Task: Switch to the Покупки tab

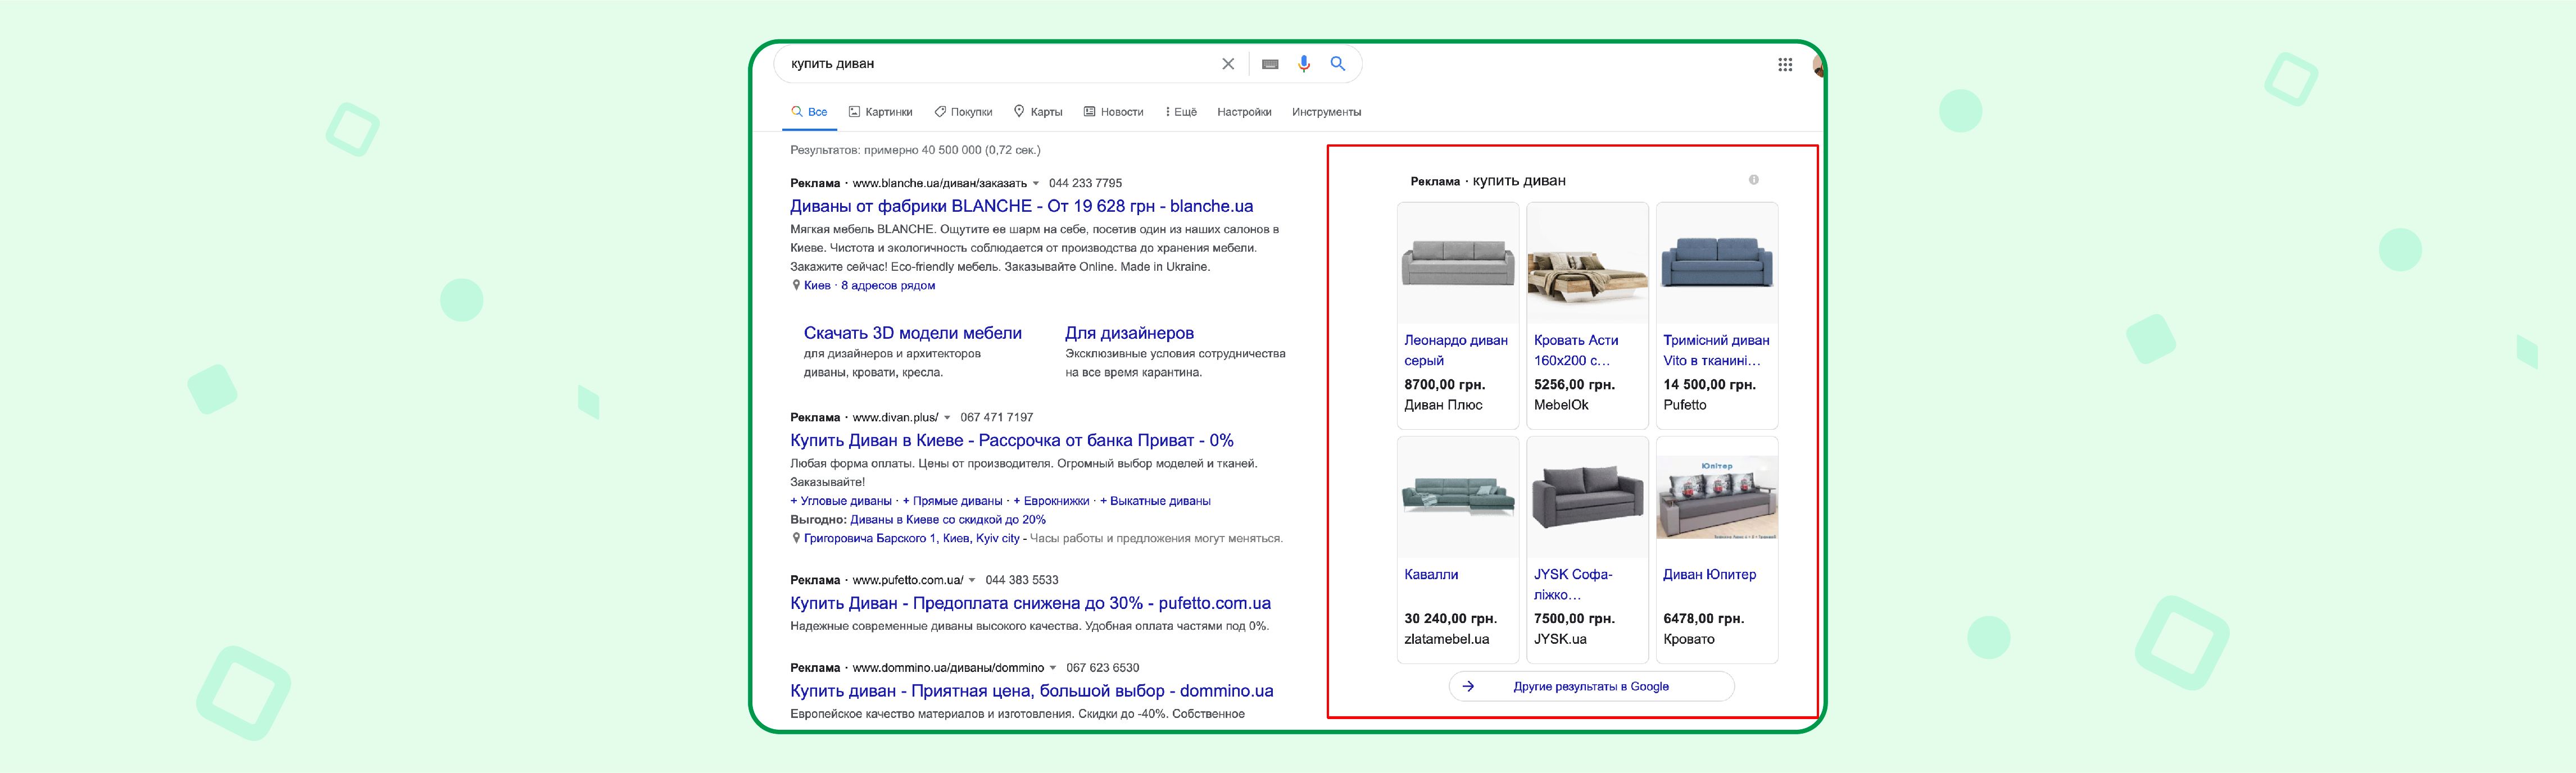Action: click(963, 112)
